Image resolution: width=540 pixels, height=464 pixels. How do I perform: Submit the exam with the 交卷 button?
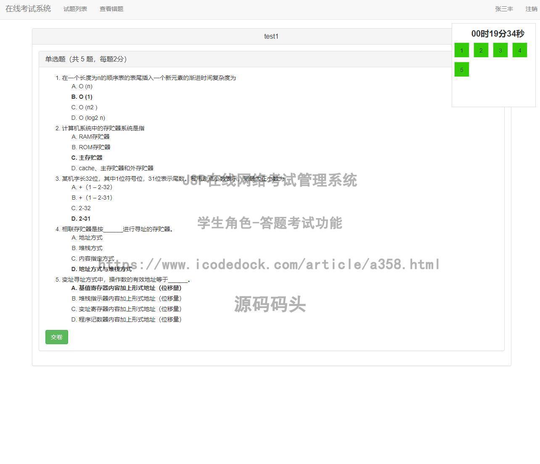pos(56,337)
